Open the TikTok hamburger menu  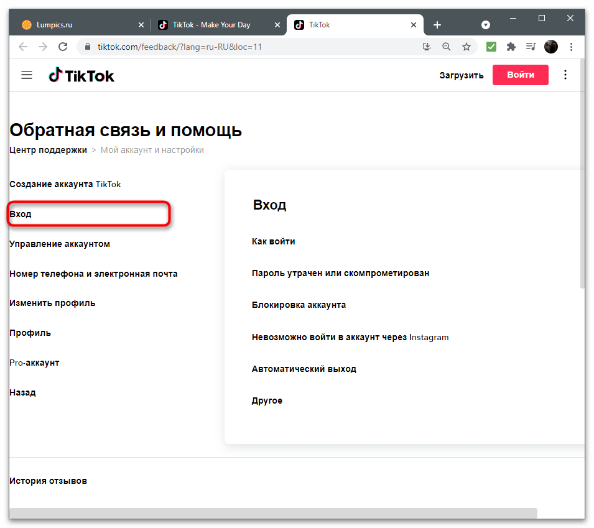(27, 75)
